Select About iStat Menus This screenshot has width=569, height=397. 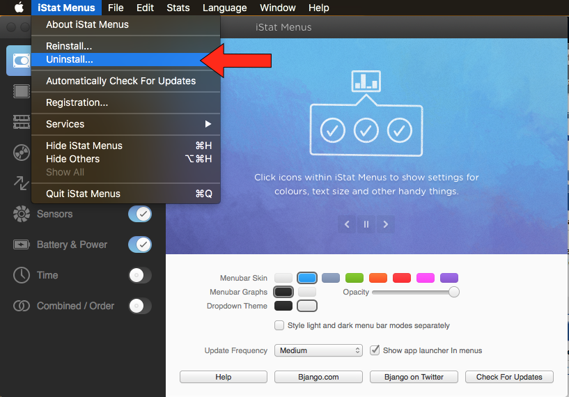[x=126, y=24]
